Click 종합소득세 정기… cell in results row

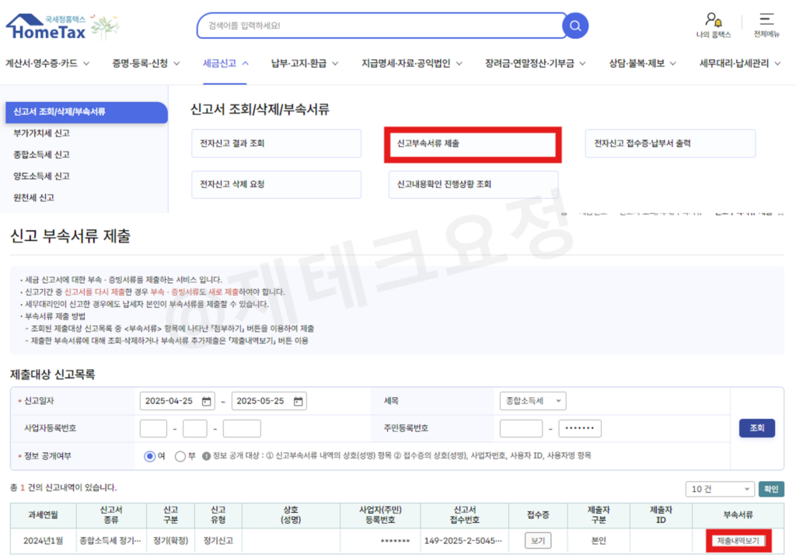pyautogui.click(x=110, y=541)
